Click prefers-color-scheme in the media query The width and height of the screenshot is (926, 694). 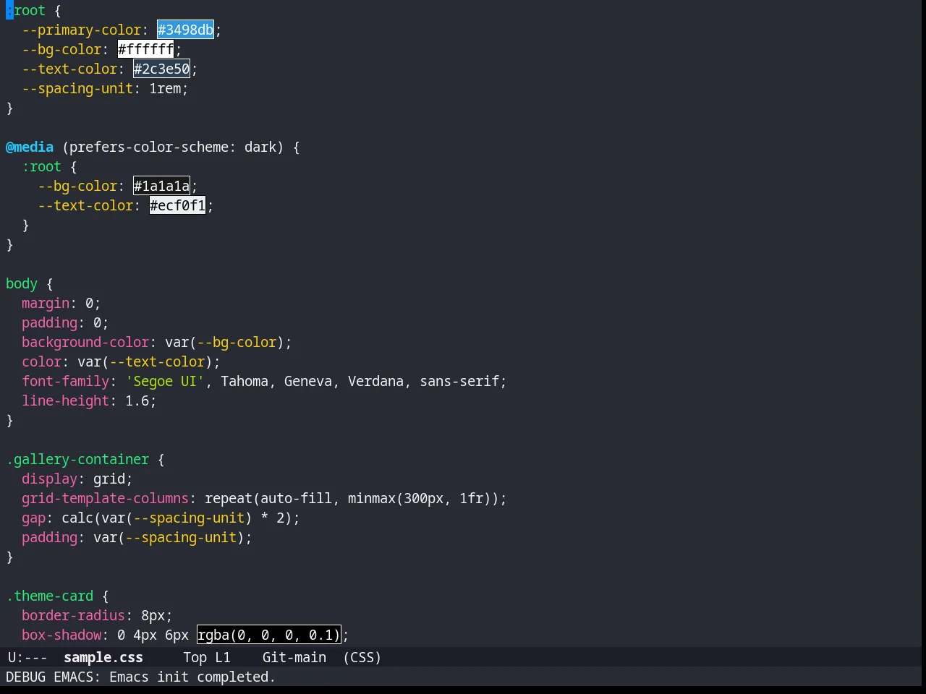[x=149, y=147]
